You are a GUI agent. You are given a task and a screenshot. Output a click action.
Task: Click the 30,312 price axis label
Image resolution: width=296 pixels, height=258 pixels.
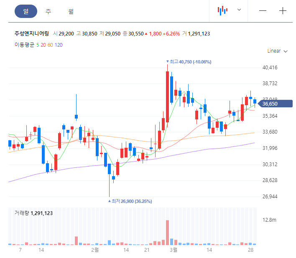270,164
